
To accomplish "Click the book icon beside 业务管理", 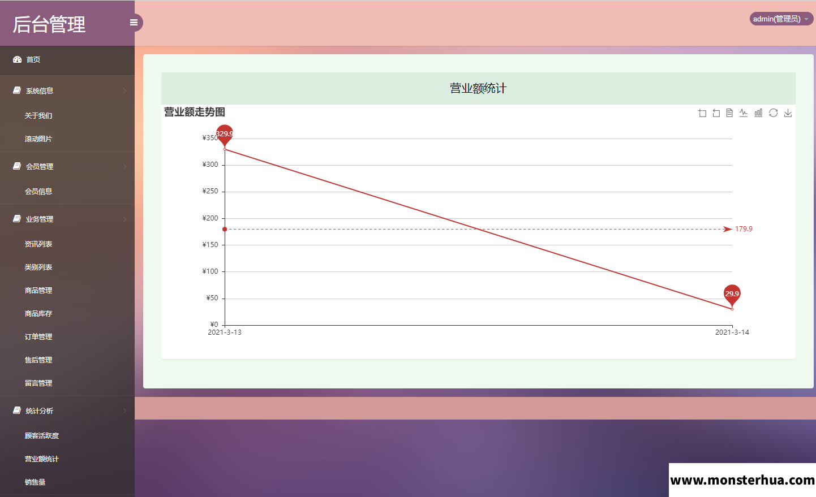I will 17,219.
